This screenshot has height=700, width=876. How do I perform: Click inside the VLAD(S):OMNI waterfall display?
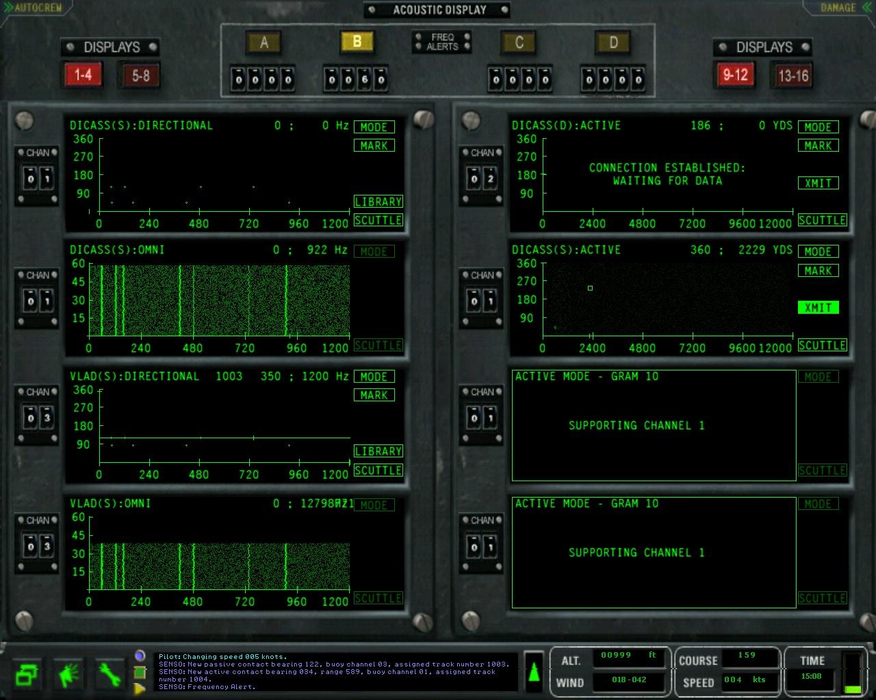tap(219, 565)
